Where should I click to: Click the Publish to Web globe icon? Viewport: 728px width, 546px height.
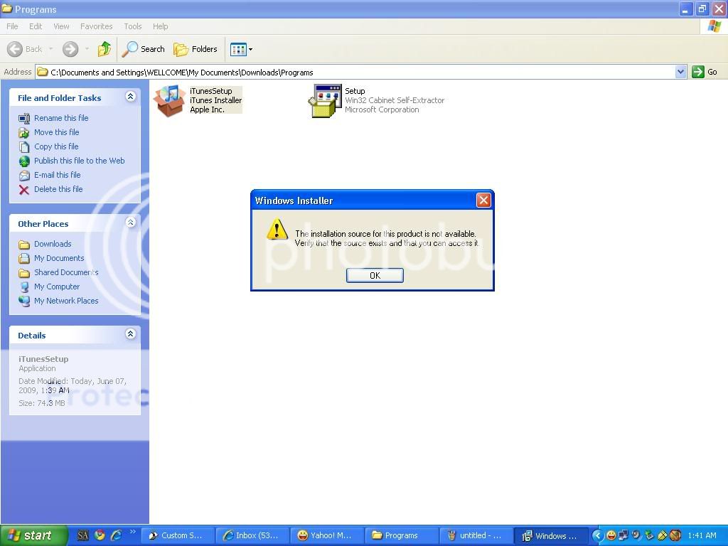point(24,161)
